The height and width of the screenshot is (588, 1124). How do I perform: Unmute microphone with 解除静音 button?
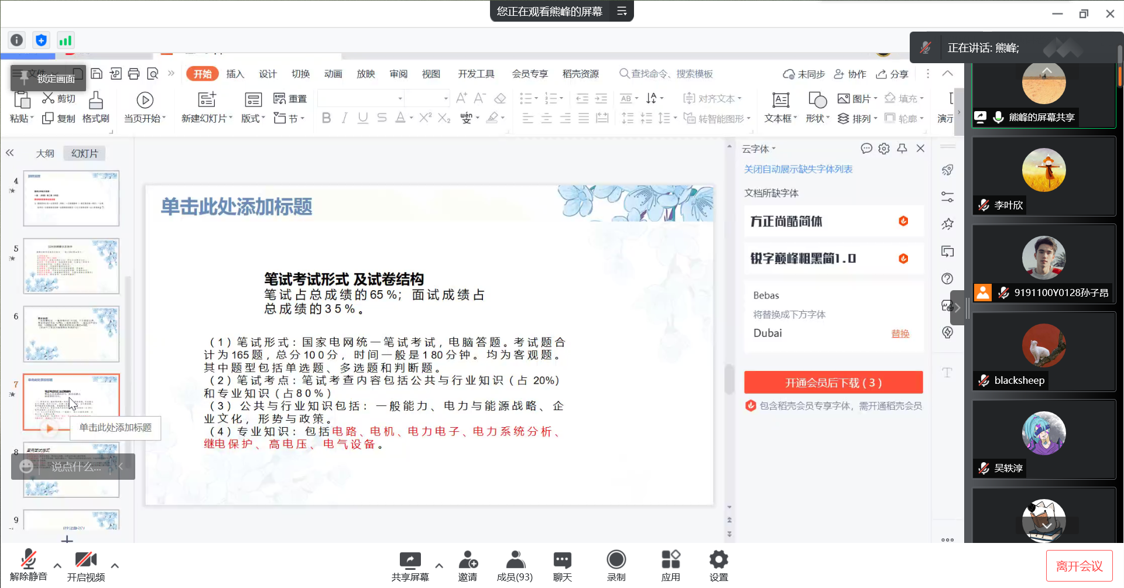28,565
